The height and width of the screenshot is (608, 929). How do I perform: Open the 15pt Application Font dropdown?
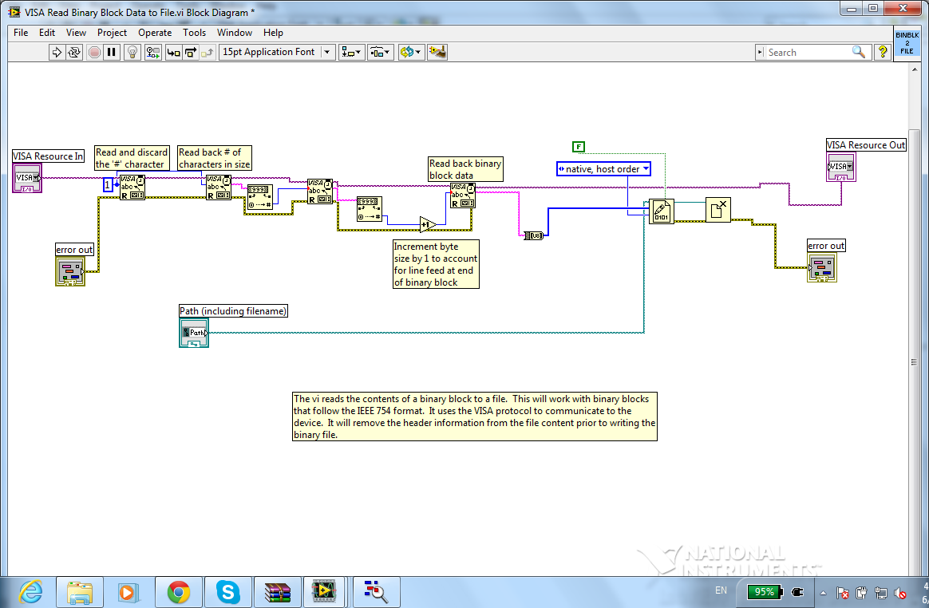277,52
